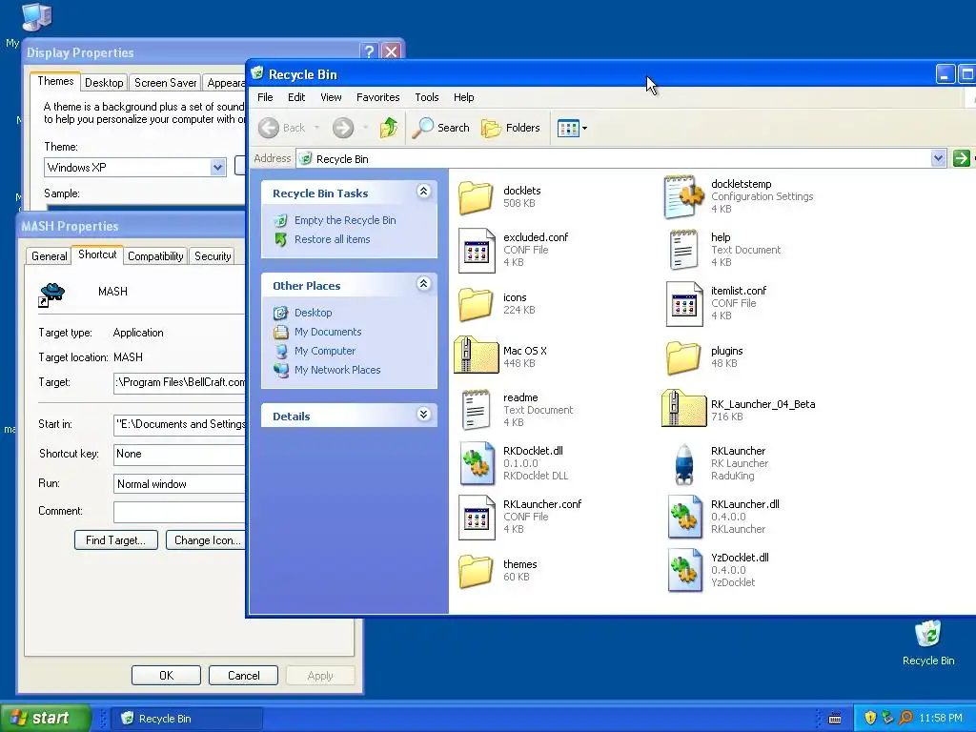Viewport: 976px width, 732px height.
Task: Click the Shortcut key field
Action: point(179,455)
